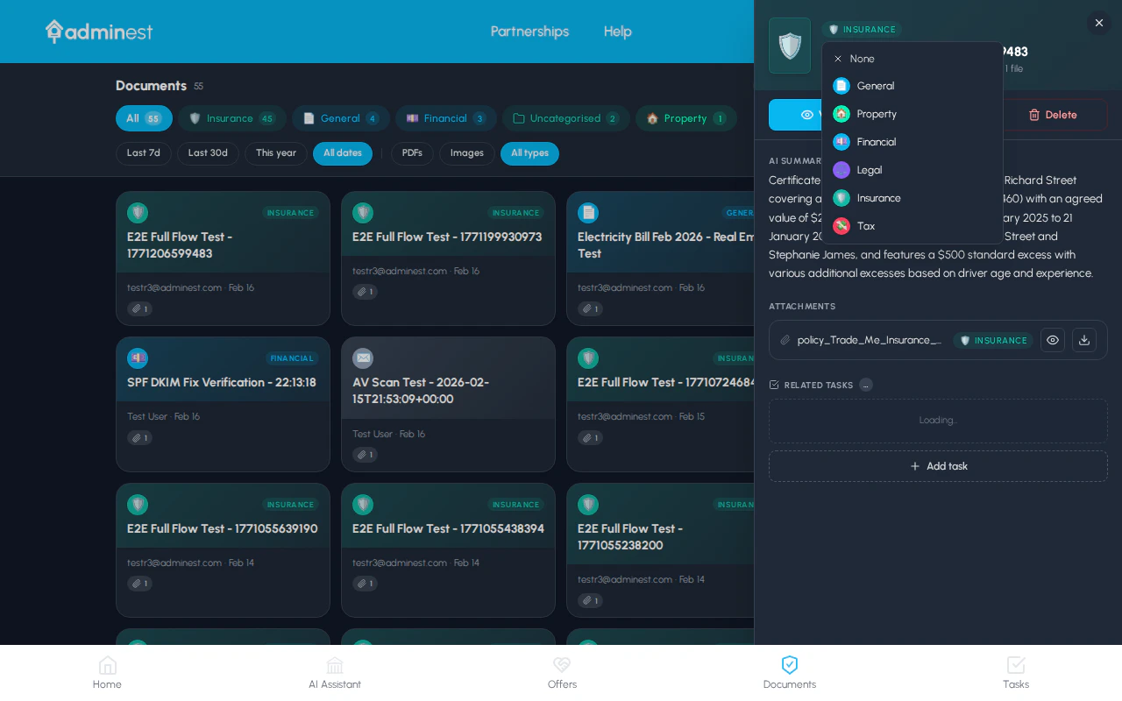Filter by Financial category
This screenshot has width=1122, height=701.
[446, 118]
